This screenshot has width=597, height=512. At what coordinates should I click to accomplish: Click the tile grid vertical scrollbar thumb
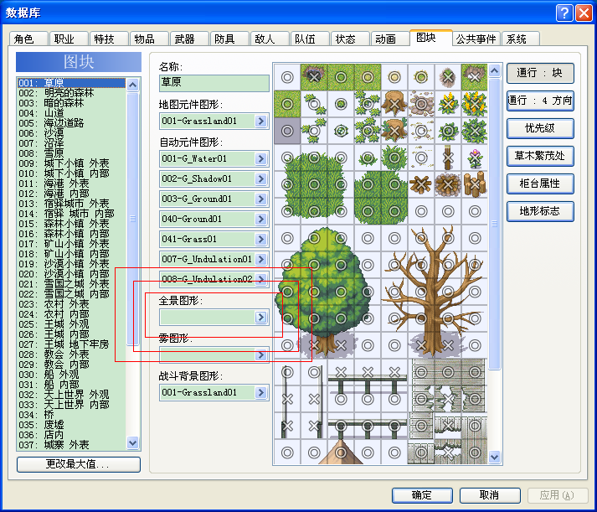pyautogui.click(x=494, y=224)
